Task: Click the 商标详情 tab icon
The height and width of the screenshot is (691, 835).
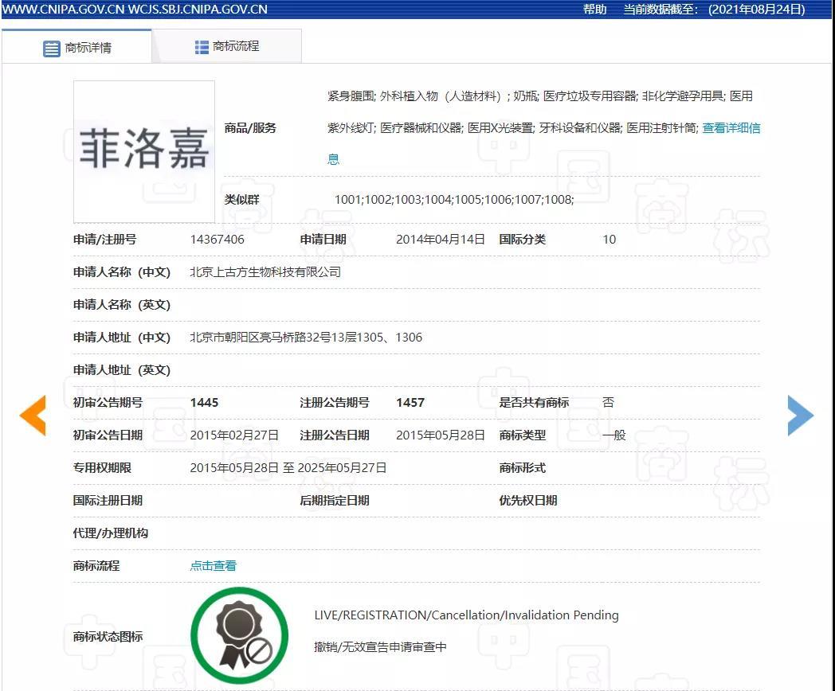Action: 50,46
